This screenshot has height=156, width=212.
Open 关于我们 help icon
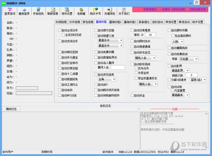click(124, 11)
